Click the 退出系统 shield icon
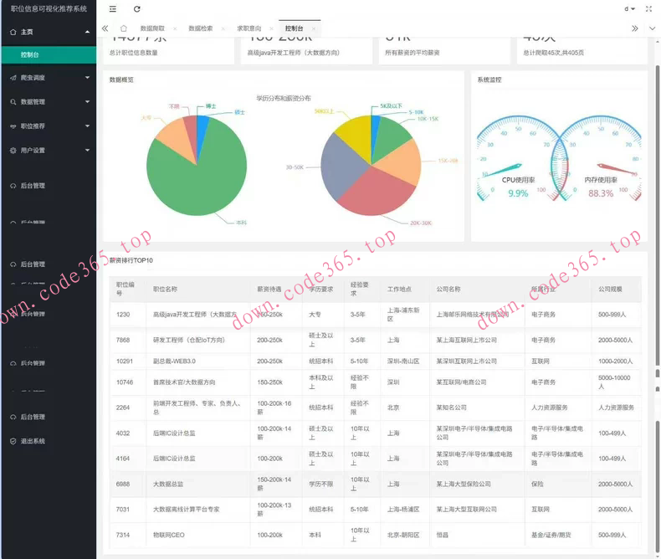This screenshot has width=661, height=559. pos(13,441)
